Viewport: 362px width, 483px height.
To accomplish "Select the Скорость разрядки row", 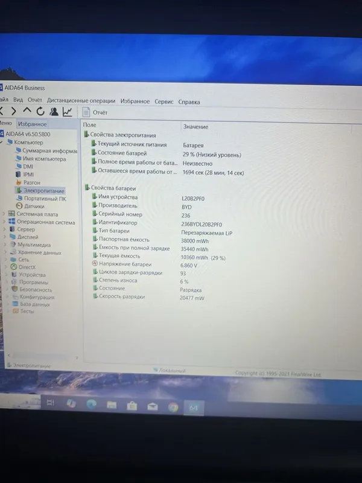I will point(148,297).
